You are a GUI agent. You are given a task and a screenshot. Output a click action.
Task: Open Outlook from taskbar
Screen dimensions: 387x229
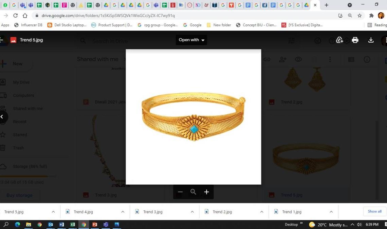(x=51, y=224)
